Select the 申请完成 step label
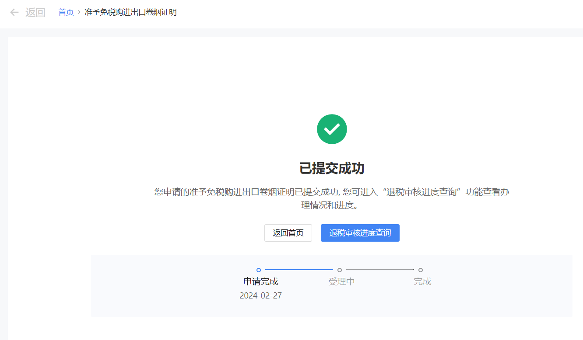This screenshot has width=583, height=340. click(261, 281)
